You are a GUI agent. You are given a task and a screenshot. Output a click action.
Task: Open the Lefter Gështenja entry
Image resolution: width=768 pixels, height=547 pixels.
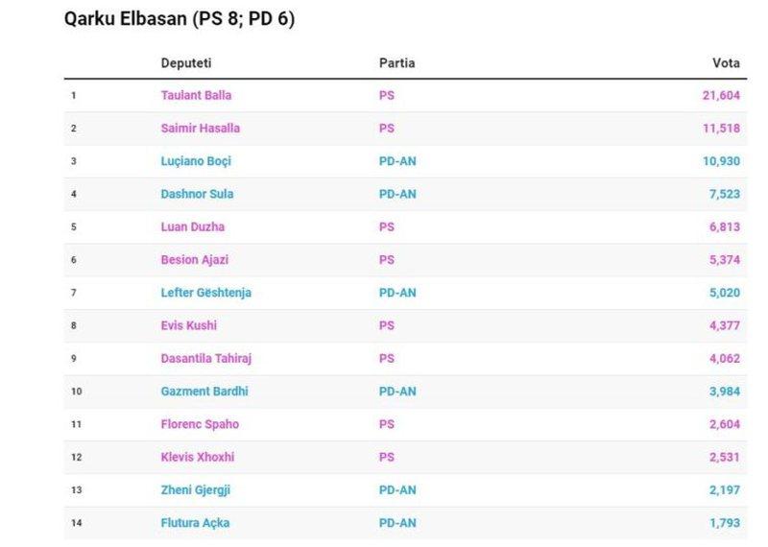click(205, 293)
